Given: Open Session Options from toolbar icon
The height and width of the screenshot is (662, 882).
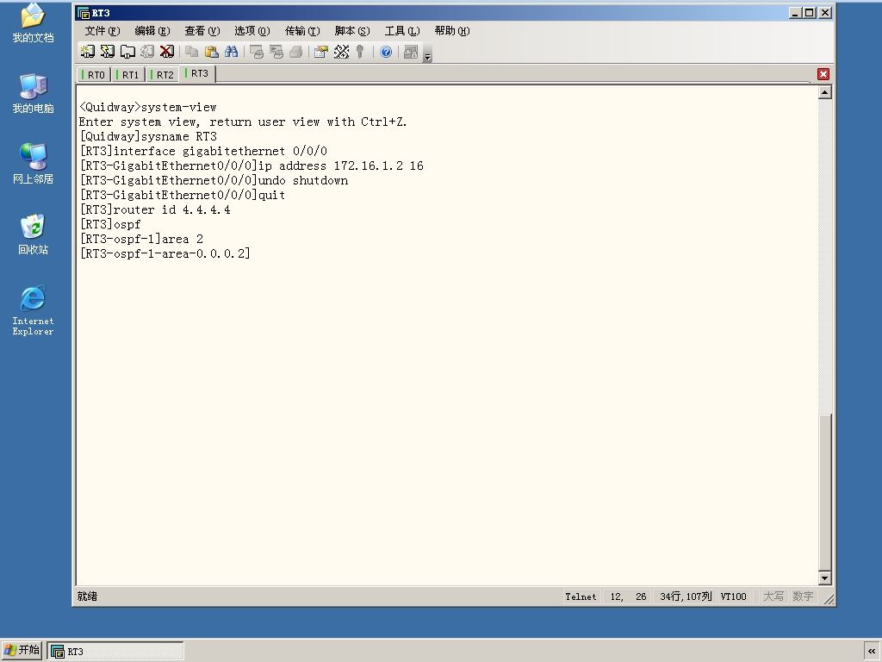Looking at the screenshot, I should click(320, 52).
